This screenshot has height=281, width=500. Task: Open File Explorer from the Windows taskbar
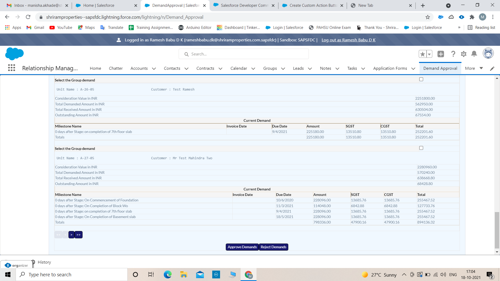pyautogui.click(x=184, y=274)
